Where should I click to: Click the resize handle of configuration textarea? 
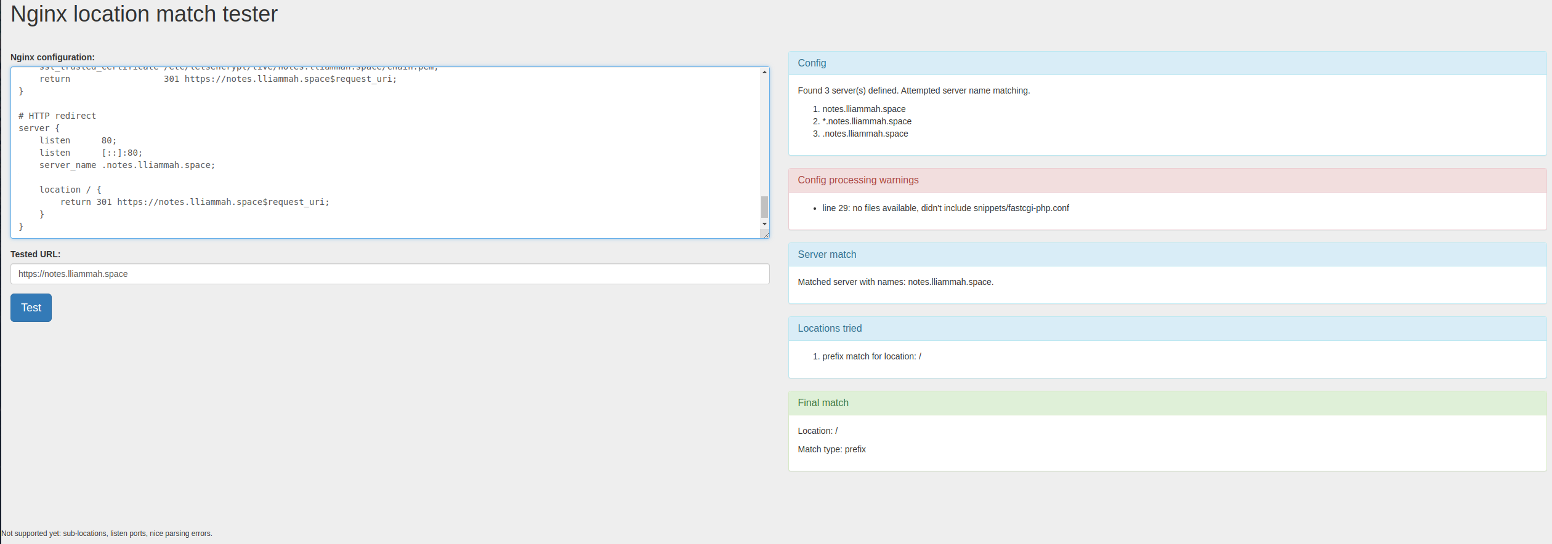coord(766,234)
